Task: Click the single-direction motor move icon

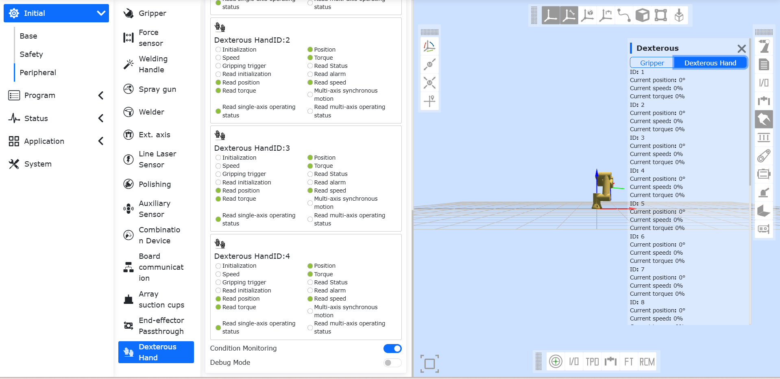Action: 429,64
